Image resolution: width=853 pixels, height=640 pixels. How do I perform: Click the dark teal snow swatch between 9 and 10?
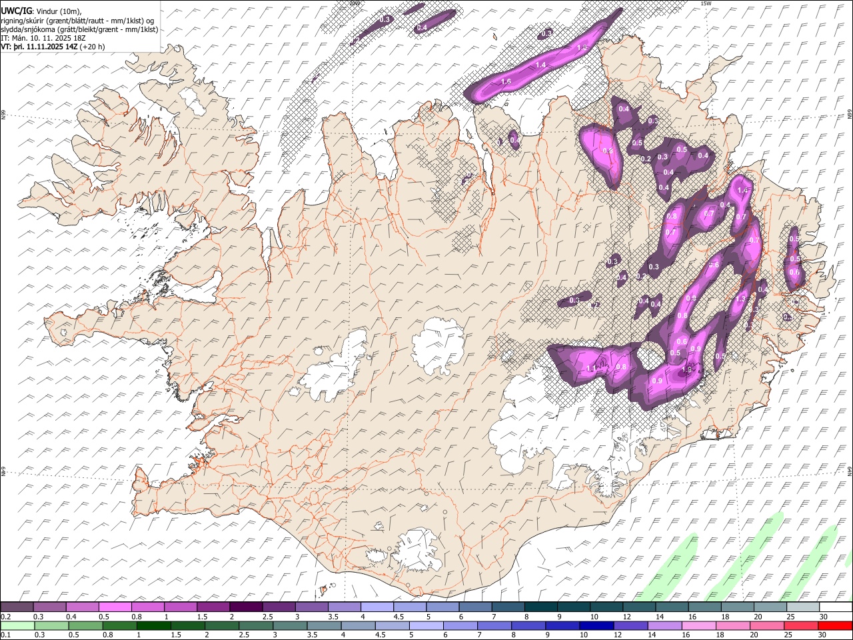point(573,607)
